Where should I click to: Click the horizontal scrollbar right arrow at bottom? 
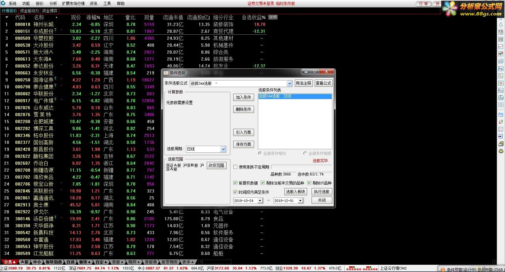[x=494, y=262]
